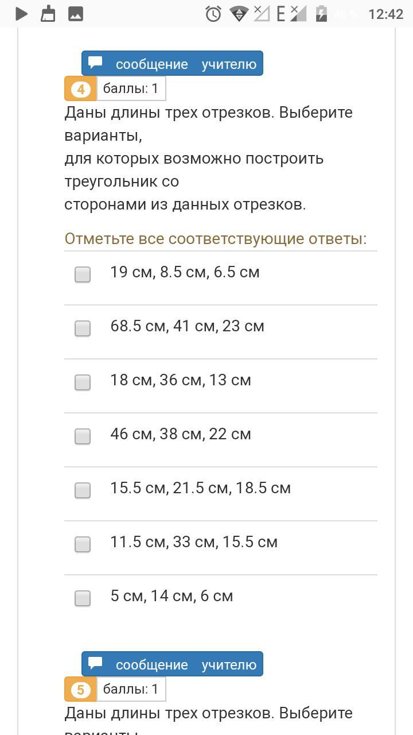Tap the cleaner broom notification icon
The width and height of the screenshot is (413, 735).
coord(48,13)
